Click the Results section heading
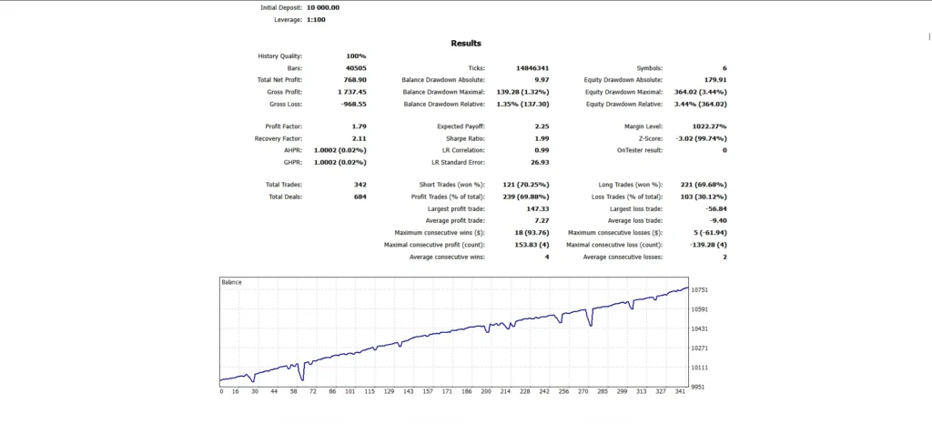The image size is (932, 424). click(466, 44)
